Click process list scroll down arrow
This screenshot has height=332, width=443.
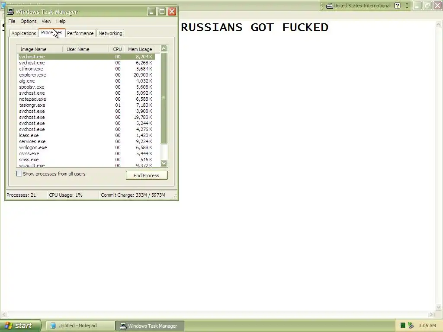[x=164, y=163]
